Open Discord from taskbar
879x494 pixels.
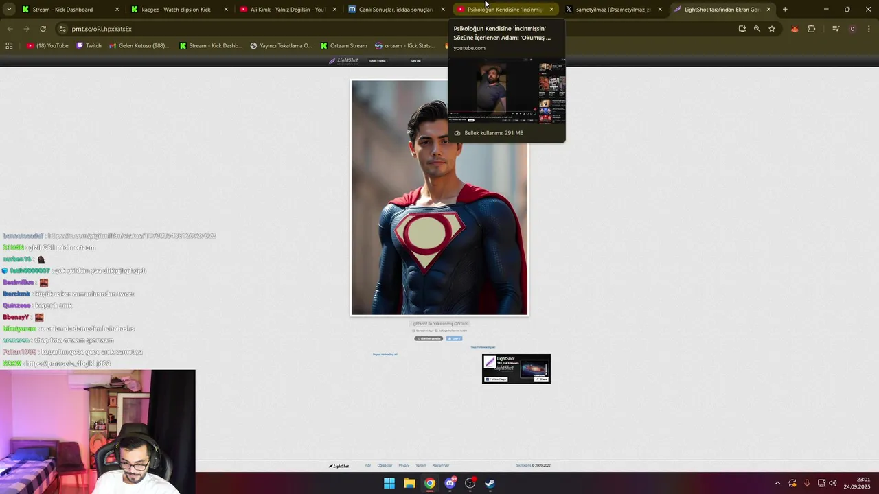click(x=450, y=483)
